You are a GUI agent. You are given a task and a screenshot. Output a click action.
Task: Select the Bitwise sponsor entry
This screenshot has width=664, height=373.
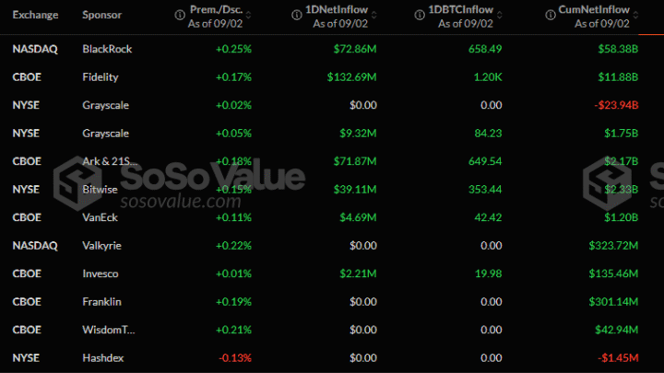tap(101, 190)
